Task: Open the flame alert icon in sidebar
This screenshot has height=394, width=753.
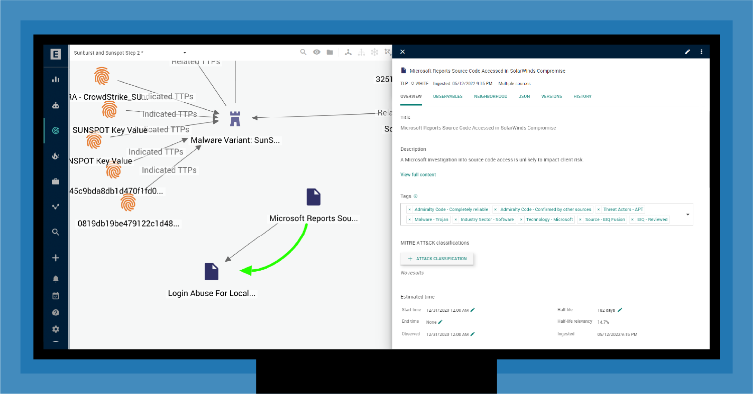Action: point(56,156)
